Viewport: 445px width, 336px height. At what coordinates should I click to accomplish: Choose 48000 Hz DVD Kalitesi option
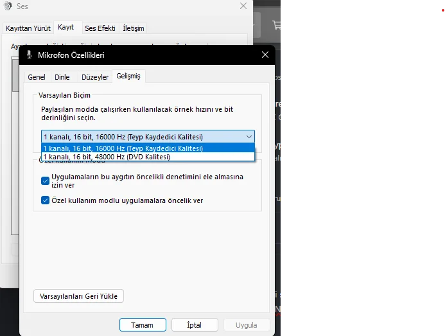click(148, 157)
